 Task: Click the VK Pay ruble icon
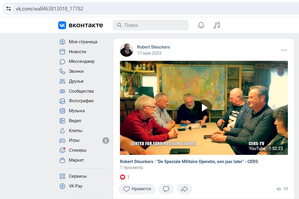pyautogui.click(x=62, y=186)
